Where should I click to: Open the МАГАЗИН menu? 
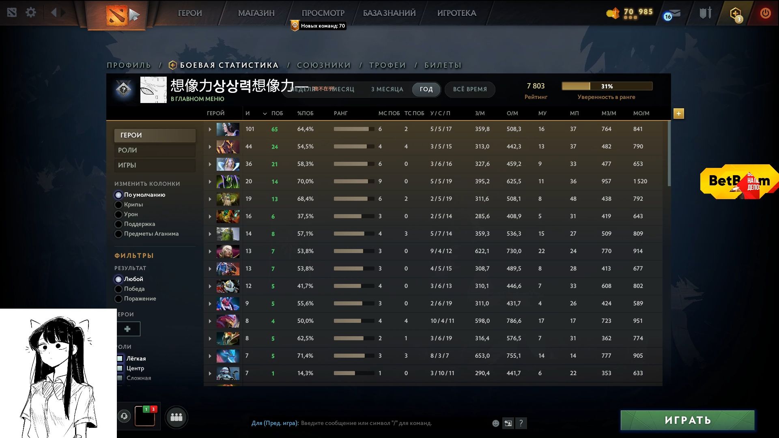[x=256, y=13]
